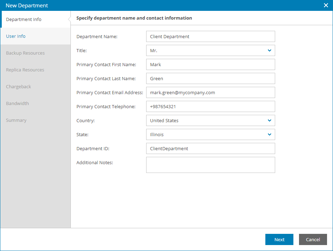The image size is (333, 251).
Task: Open the Title dropdown
Action: click(x=210, y=50)
